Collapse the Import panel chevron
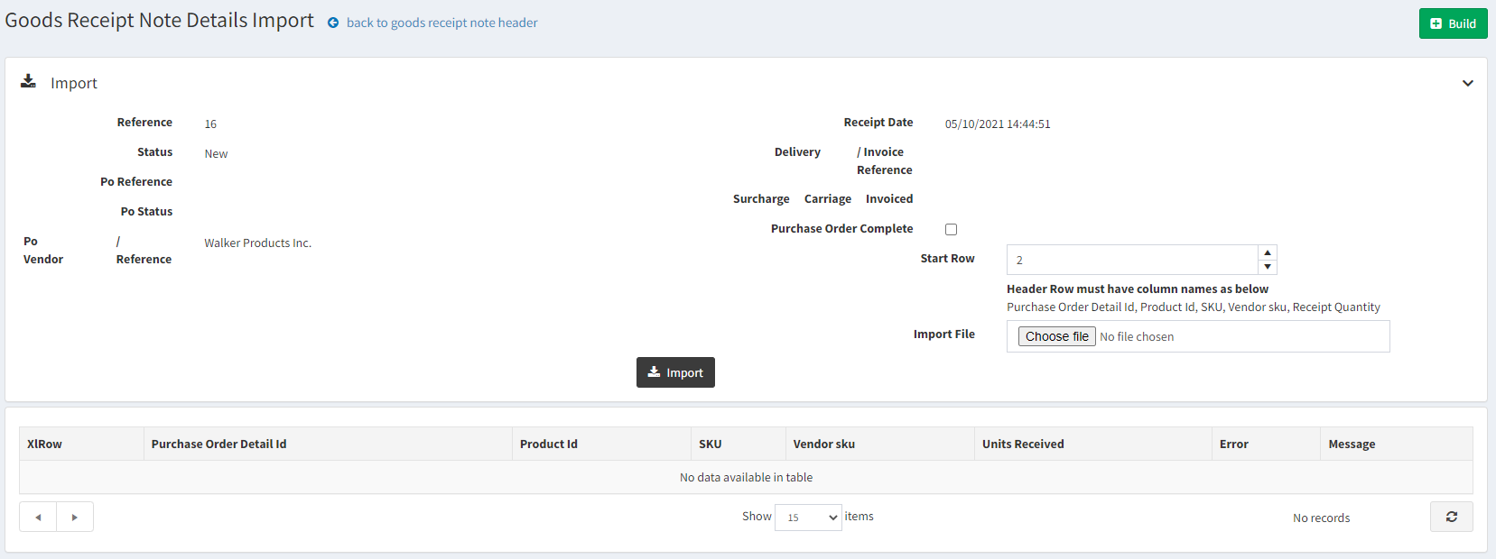 (1467, 83)
